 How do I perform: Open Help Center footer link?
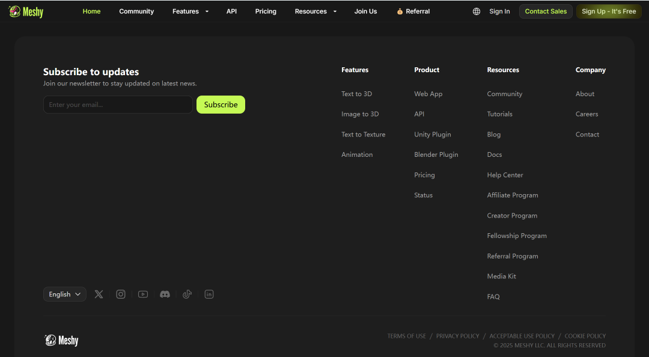coord(505,175)
